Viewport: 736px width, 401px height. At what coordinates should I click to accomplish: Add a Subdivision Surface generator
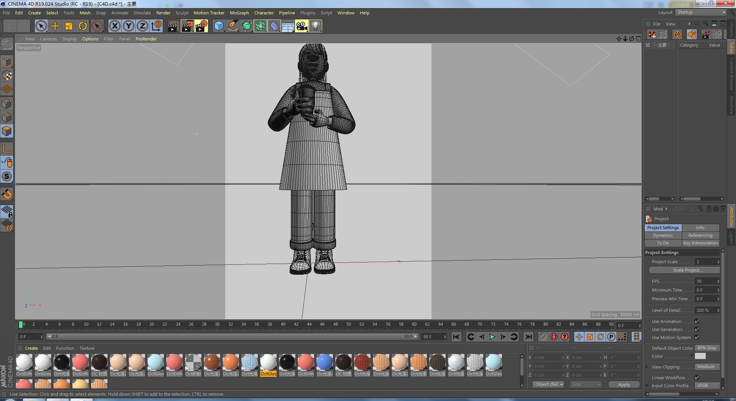[x=246, y=26]
